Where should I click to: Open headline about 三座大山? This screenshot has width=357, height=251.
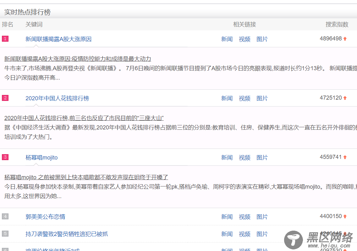click(x=84, y=118)
